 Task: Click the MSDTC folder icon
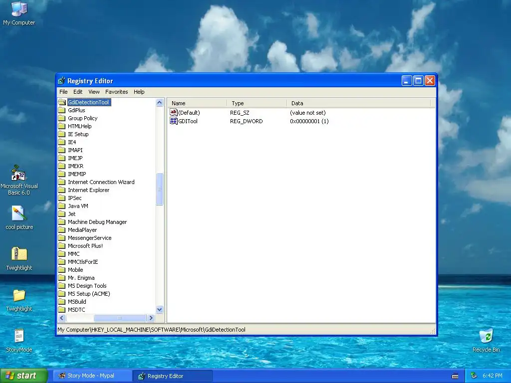[62, 310]
